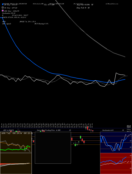Click the 'ADX signal:' label

7,24
